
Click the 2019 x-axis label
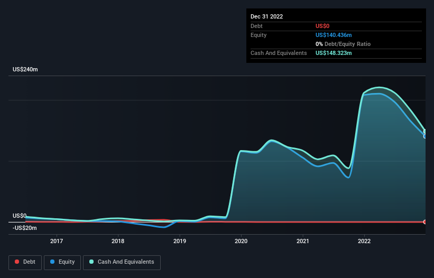[x=180, y=241]
